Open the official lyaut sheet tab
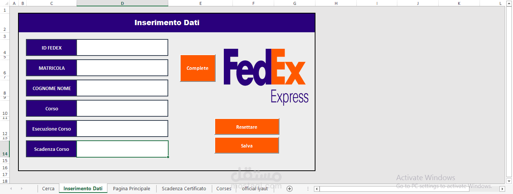Screen dimensions: 513x194 click(x=255, y=188)
